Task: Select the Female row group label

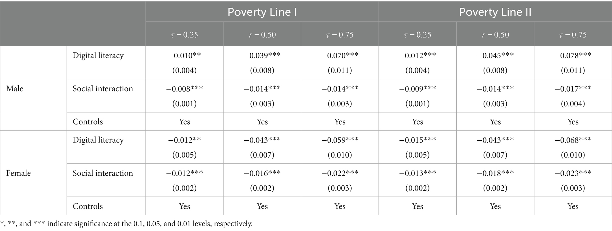Action: tap(18, 173)
